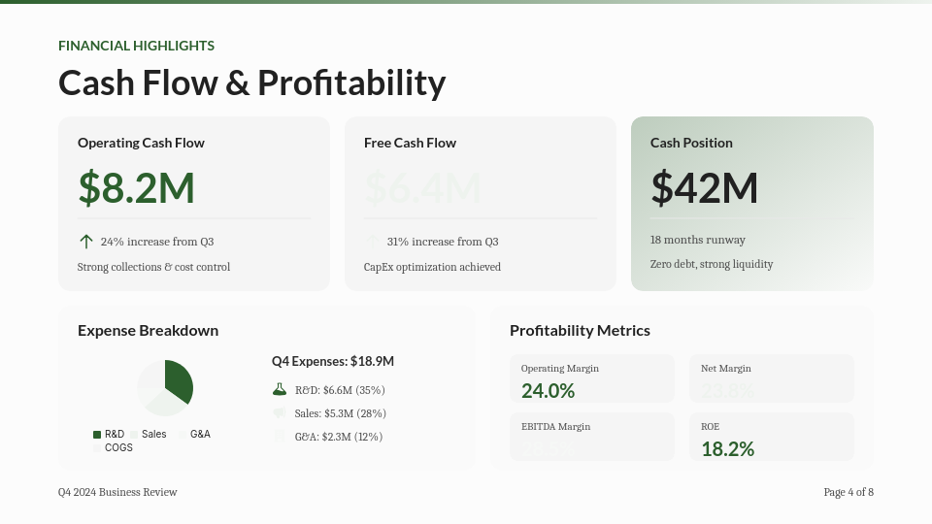Click the dark green R&D pie slice
Screen dimensions: 932x524
[179, 380]
